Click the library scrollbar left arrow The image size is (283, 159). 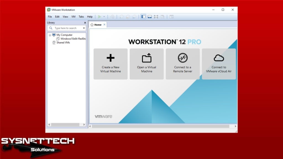tap(49, 124)
